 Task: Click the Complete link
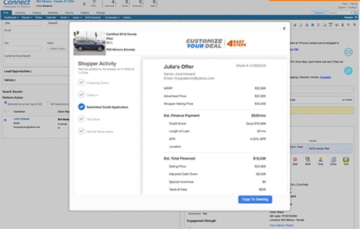[325, 77]
